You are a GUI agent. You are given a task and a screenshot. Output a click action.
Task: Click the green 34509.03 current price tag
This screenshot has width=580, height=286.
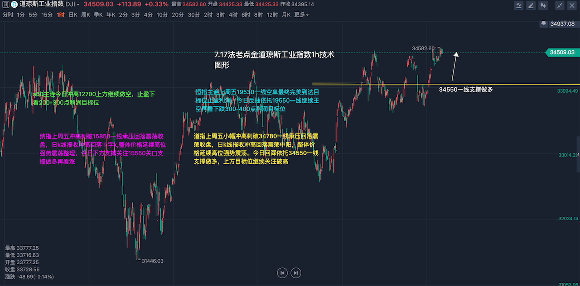click(562, 52)
